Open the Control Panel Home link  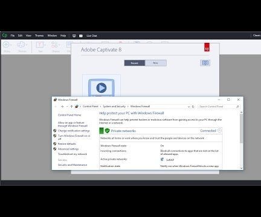click(x=69, y=115)
